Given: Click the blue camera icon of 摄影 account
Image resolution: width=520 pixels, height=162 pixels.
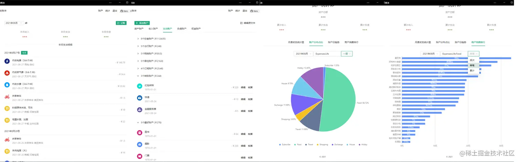Looking at the screenshot, I should (139, 145).
